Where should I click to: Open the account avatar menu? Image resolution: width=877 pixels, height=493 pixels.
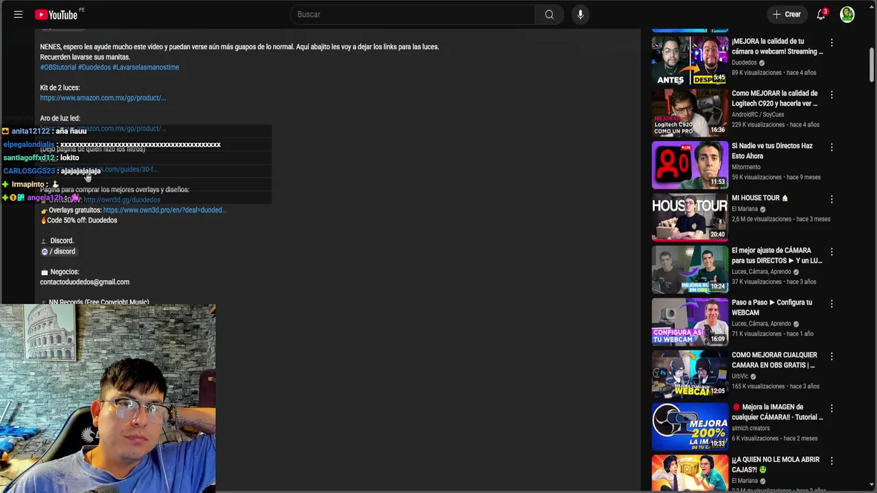coord(848,14)
